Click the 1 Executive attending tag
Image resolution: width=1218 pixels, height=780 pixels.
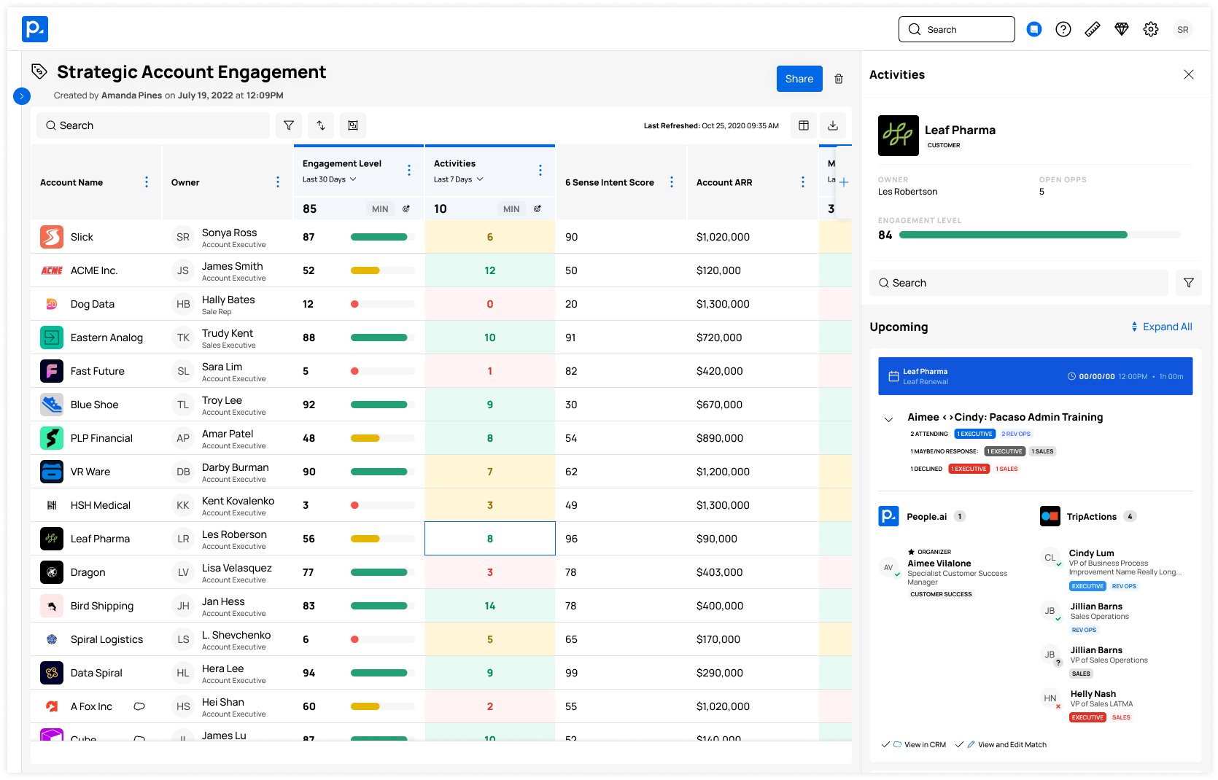click(x=975, y=434)
